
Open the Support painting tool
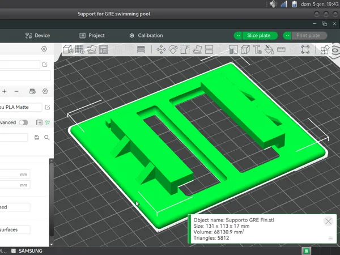tap(233, 49)
